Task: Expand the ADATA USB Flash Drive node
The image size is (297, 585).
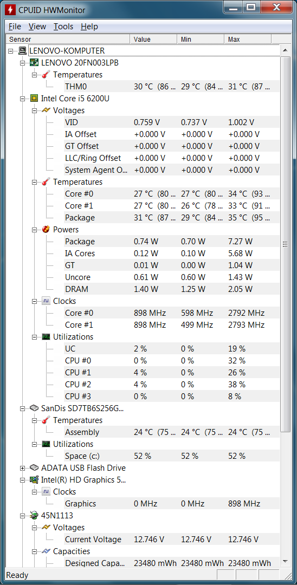Action: (22, 468)
